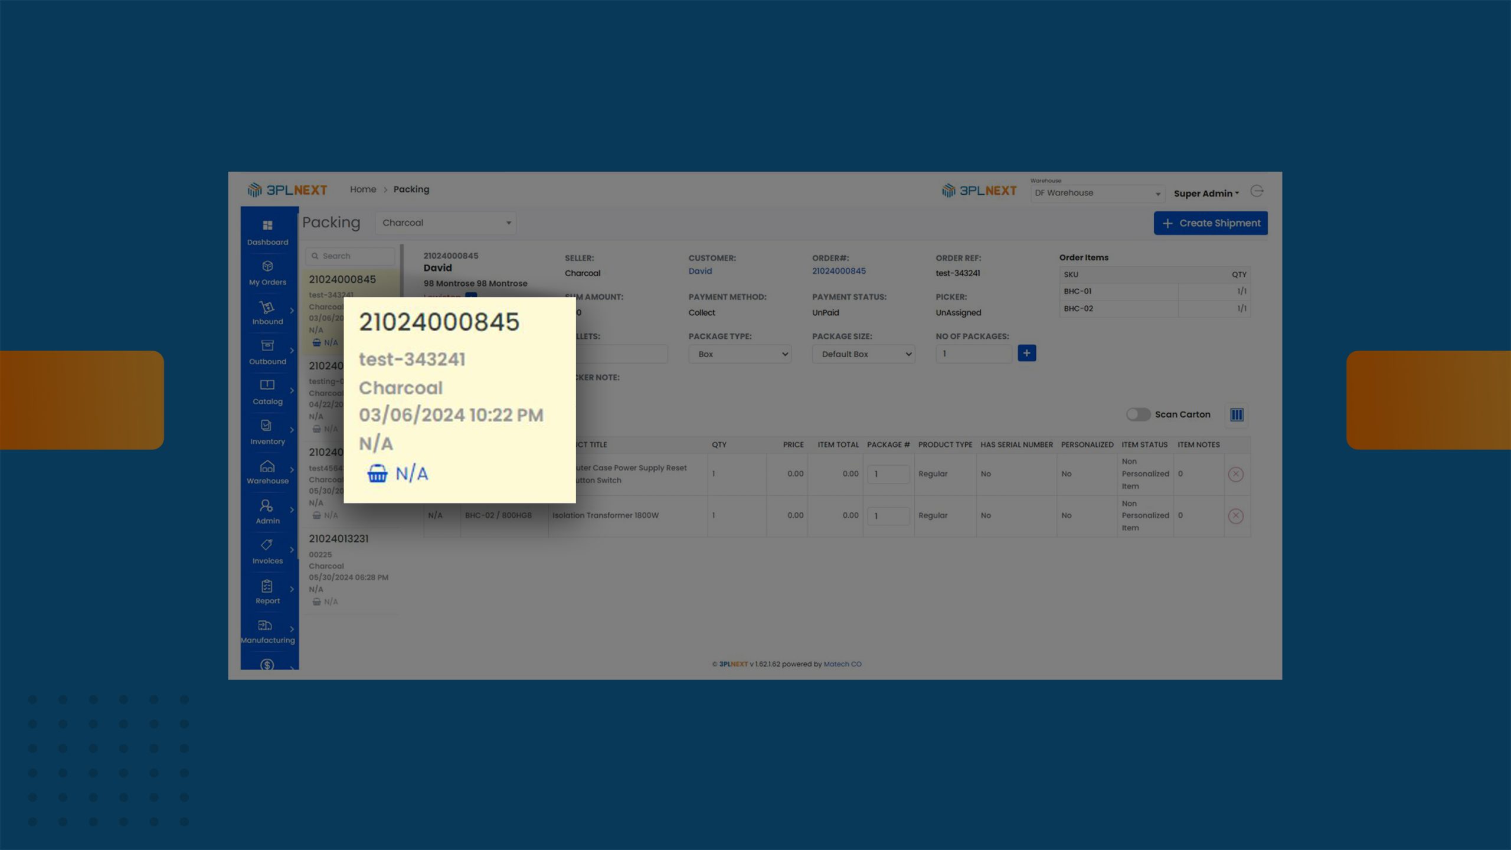Open the Default Box package size dropdown
This screenshot has height=850, width=1511.
coord(863,354)
